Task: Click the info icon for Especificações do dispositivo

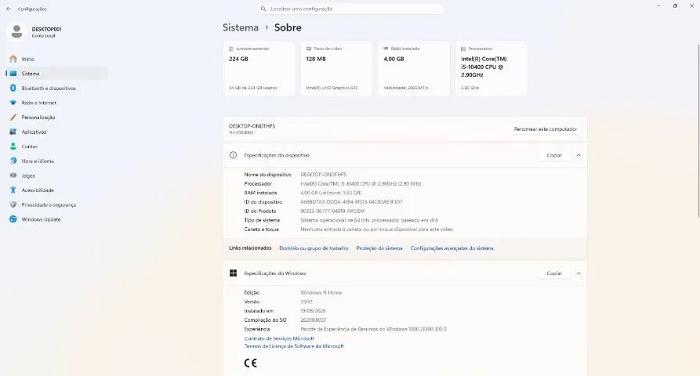Action: click(x=233, y=155)
